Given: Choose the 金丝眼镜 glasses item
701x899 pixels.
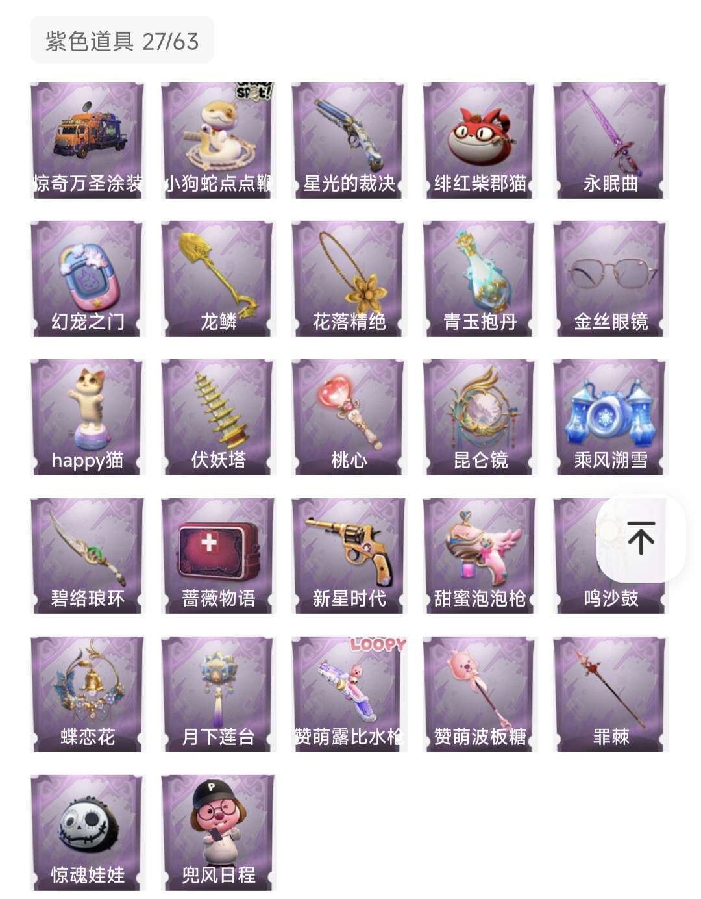Looking at the screenshot, I should 611,279.
